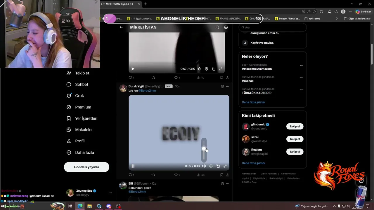374x210 pixels.
Task: Open Diğer sık kullanılanlar bookmarks folder
Action: pos(357,19)
